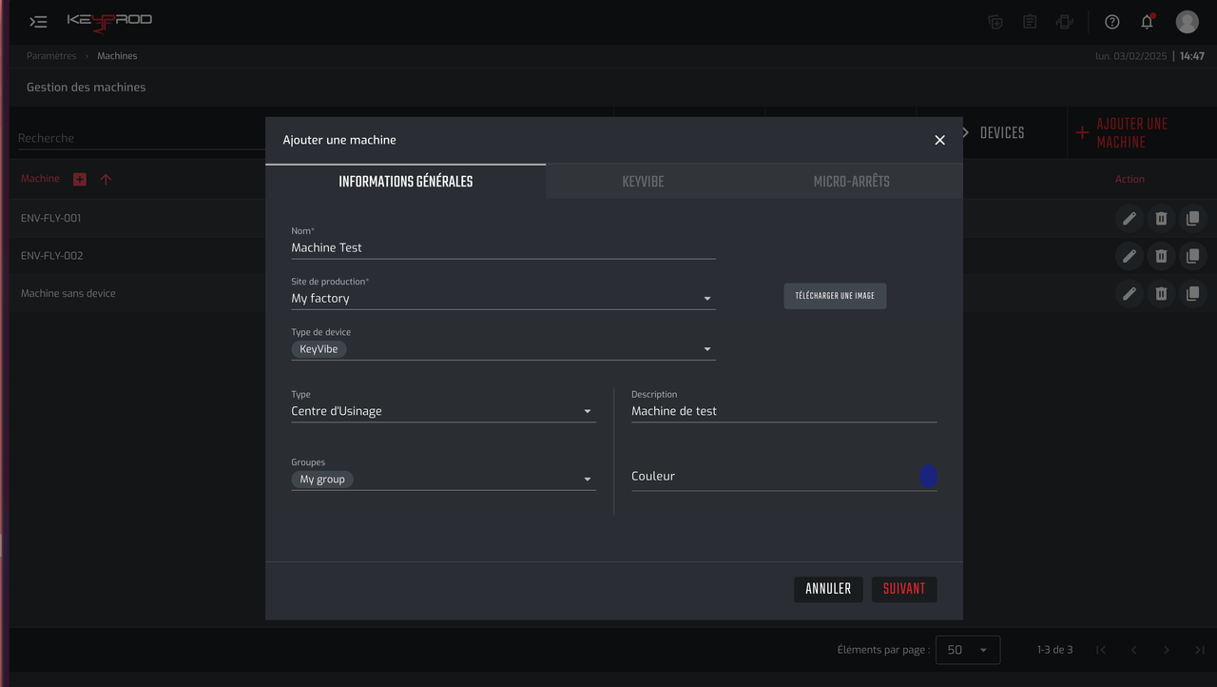Go to the first page of results
This screenshot has width=1217, height=687.
click(x=1101, y=650)
